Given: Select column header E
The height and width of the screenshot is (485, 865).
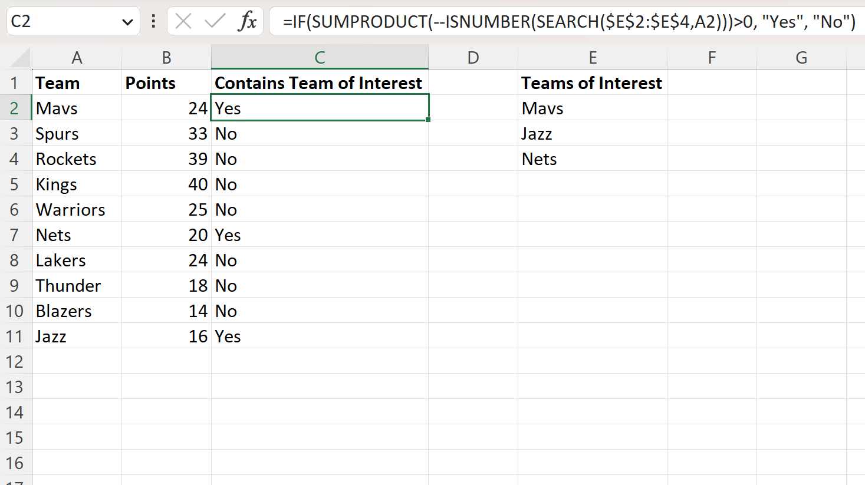Looking at the screenshot, I should click(x=592, y=57).
